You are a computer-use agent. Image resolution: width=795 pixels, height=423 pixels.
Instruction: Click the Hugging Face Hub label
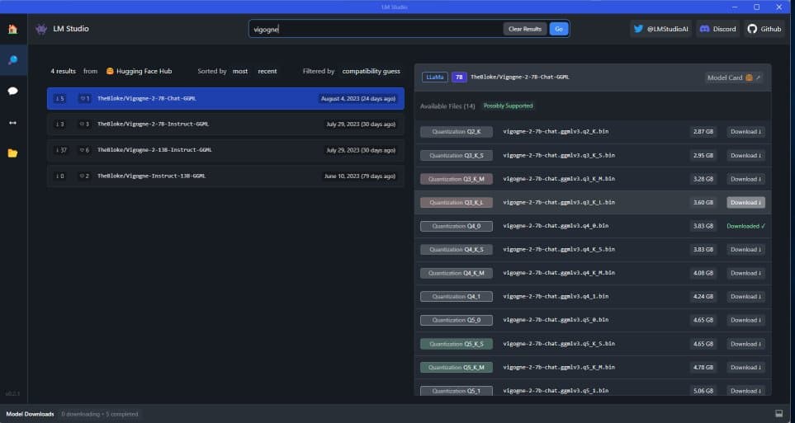point(139,72)
